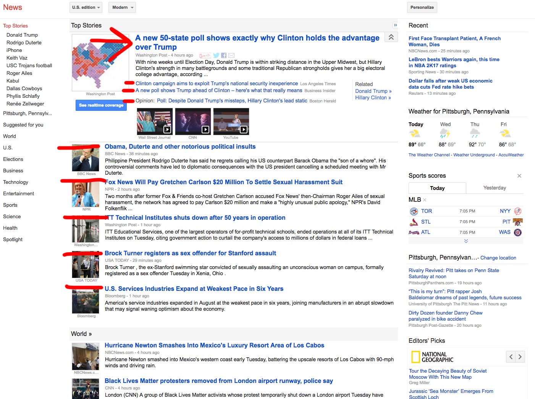Open First Face Transplant Patient recent story
The width and height of the screenshot is (535, 399).
coord(454,42)
